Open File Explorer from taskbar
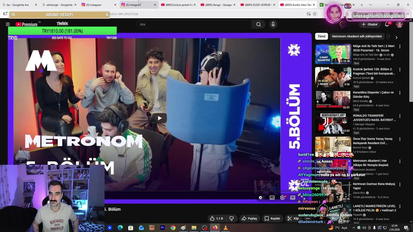This screenshot has height=232, width=413. point(194,228)
